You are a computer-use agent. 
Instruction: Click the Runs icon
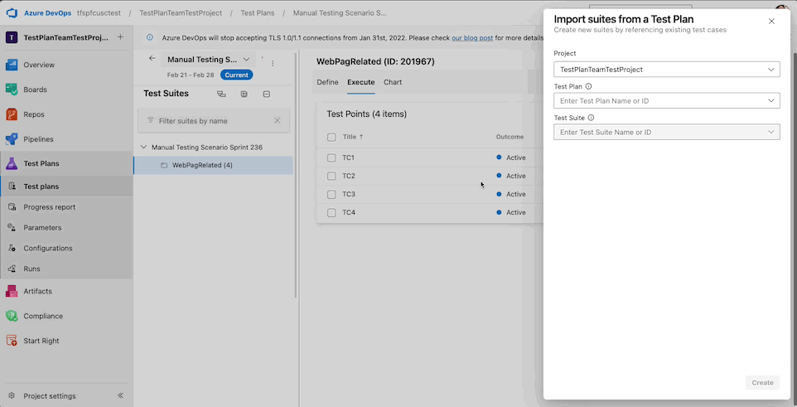[x=12, y=269]
